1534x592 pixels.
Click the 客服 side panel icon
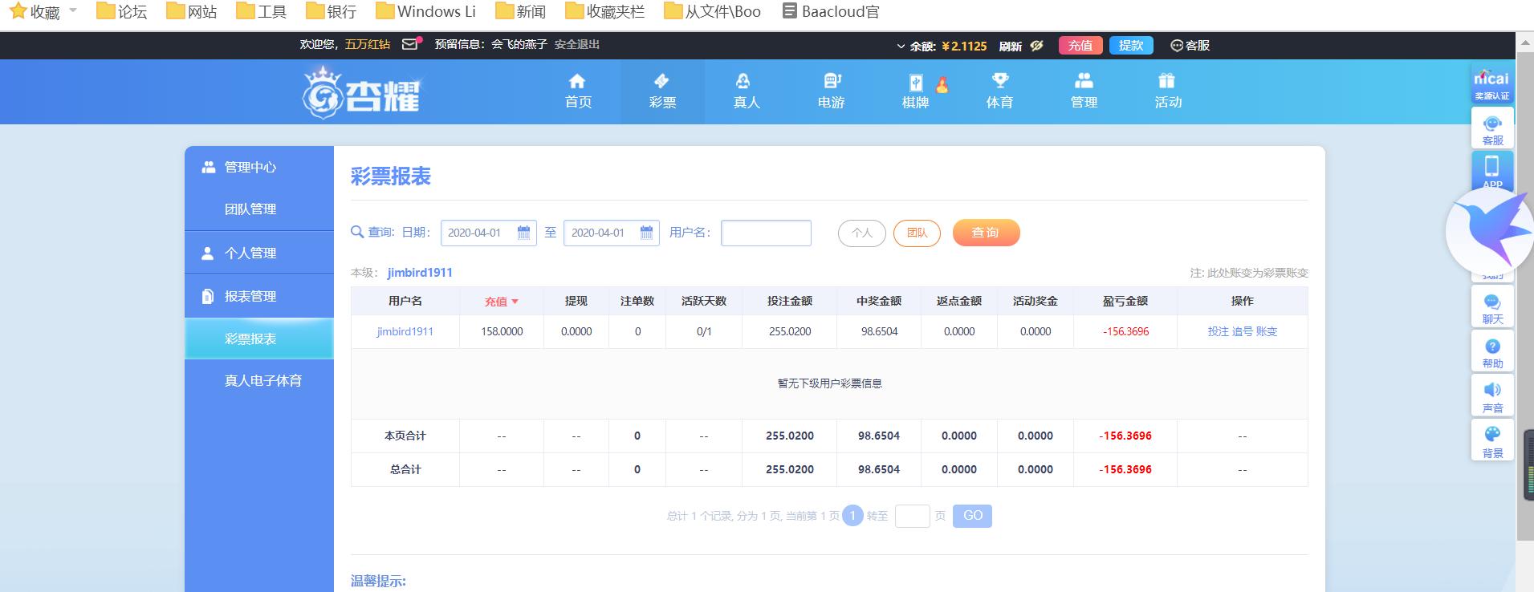coord(1492,128)
